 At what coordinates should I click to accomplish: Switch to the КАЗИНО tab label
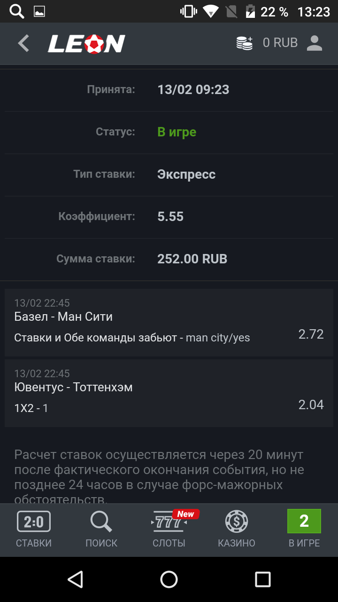pyautogui.click(x=237, y=543)
